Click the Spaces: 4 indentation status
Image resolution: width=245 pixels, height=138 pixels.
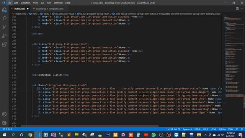(x=187, y=129)
